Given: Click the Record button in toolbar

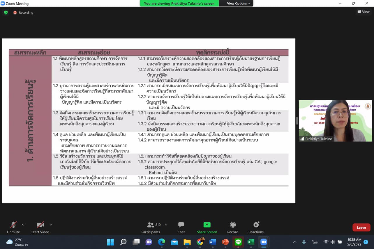Looking at the screenshot, I should pos(232,227).
